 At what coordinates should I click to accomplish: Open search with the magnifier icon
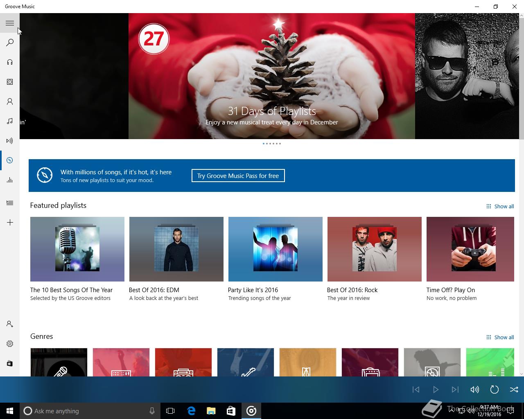(10, 43)
